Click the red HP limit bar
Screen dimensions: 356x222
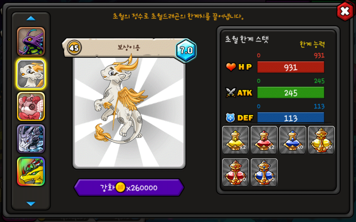(x=291, y=67)
